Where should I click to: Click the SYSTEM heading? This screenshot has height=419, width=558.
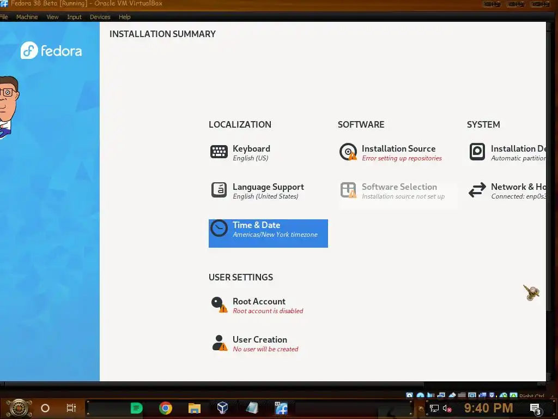[483, 124]
